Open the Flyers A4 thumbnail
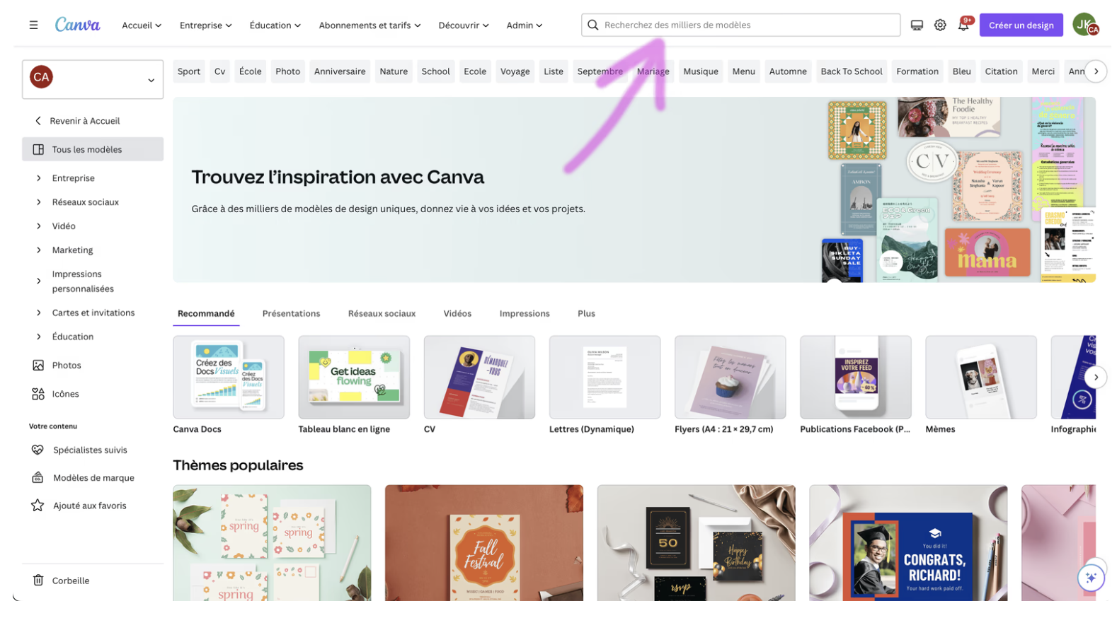Screen dimensions: 1117x618 tap(730, 377)
